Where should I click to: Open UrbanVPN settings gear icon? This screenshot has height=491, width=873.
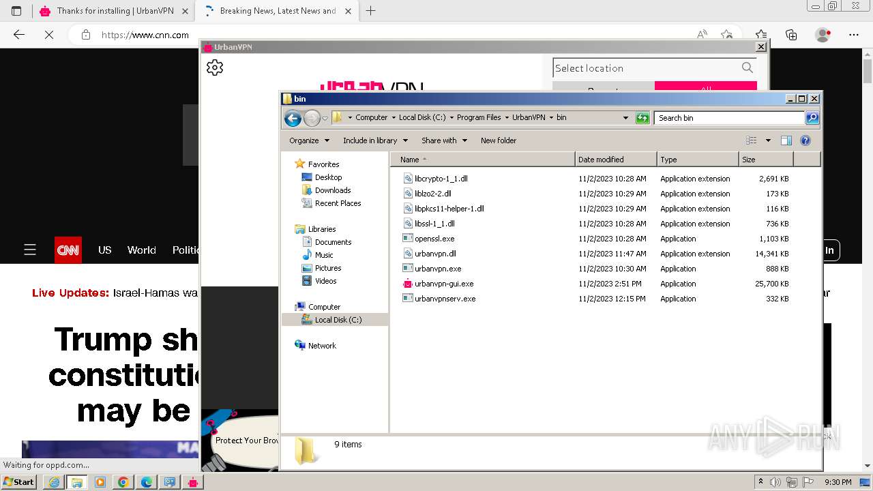(x=215, y=68)
